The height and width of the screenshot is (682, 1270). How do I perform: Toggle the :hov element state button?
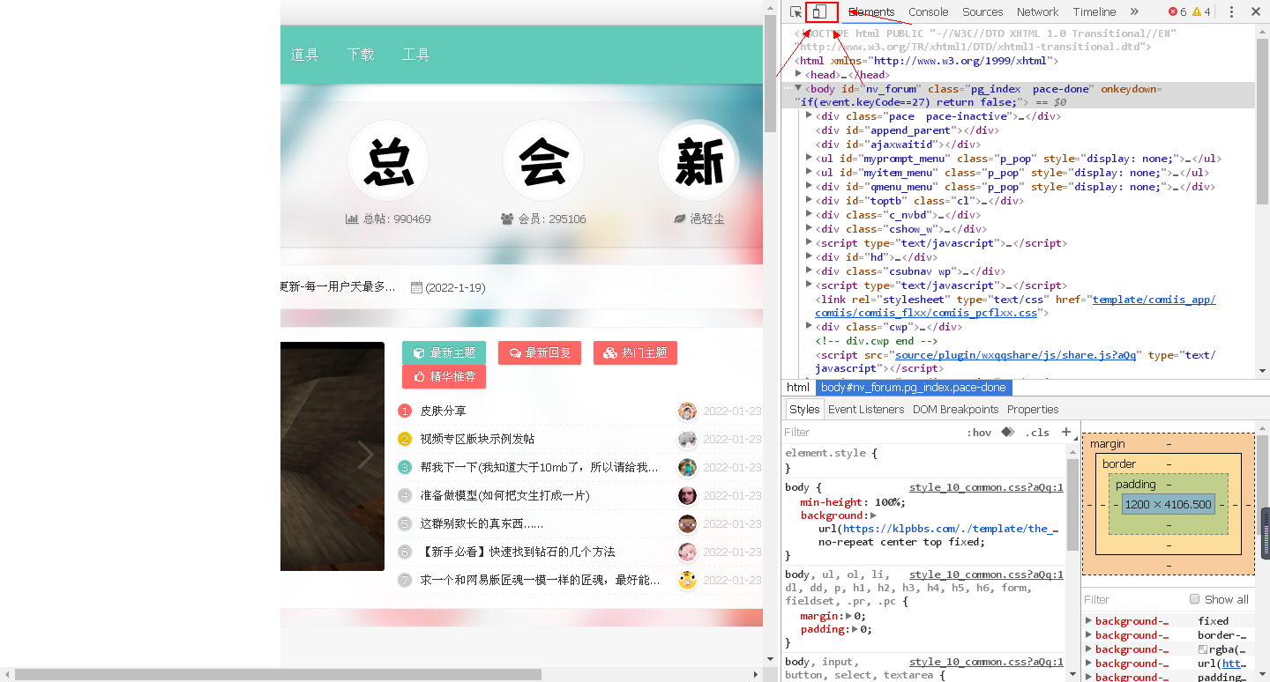coord(979,433)
